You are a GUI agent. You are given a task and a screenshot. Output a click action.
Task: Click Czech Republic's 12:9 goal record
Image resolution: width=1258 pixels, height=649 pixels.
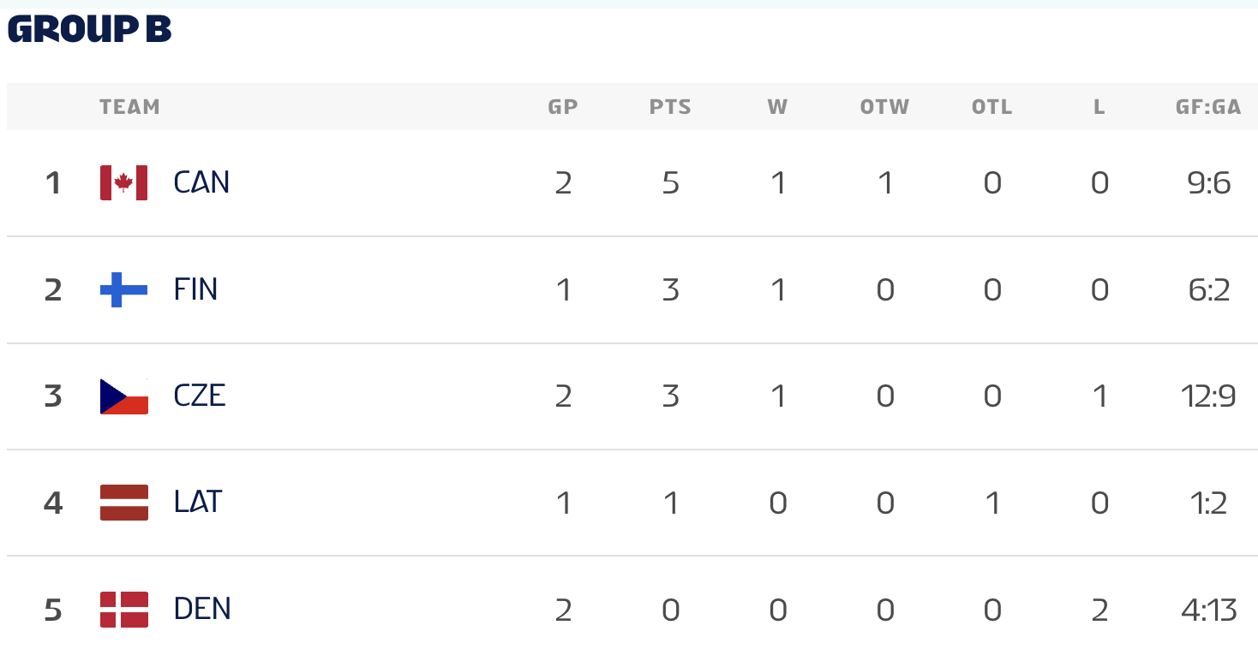(1208, 396)
